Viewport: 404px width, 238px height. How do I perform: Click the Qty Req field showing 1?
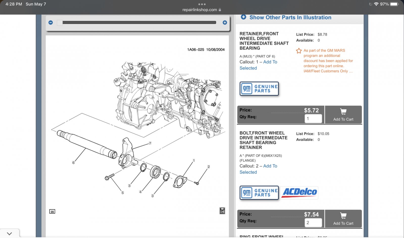click(x=313, y=119)
